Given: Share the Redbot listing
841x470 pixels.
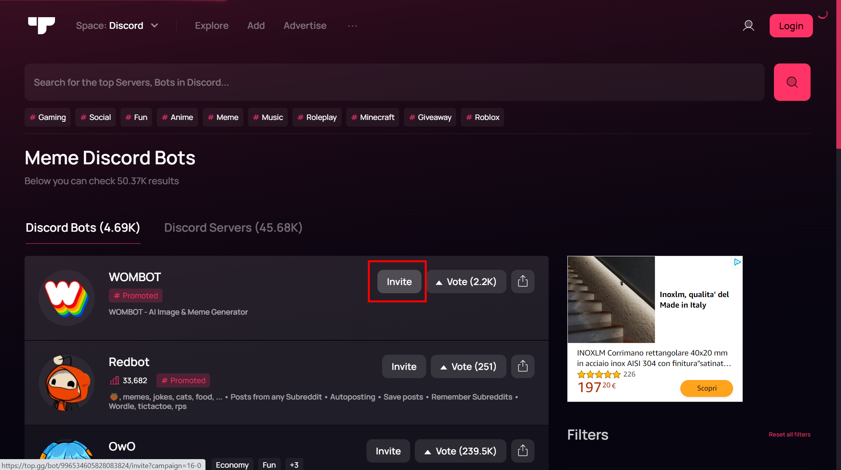Looking at the screenshot, I should pos(522,366).
